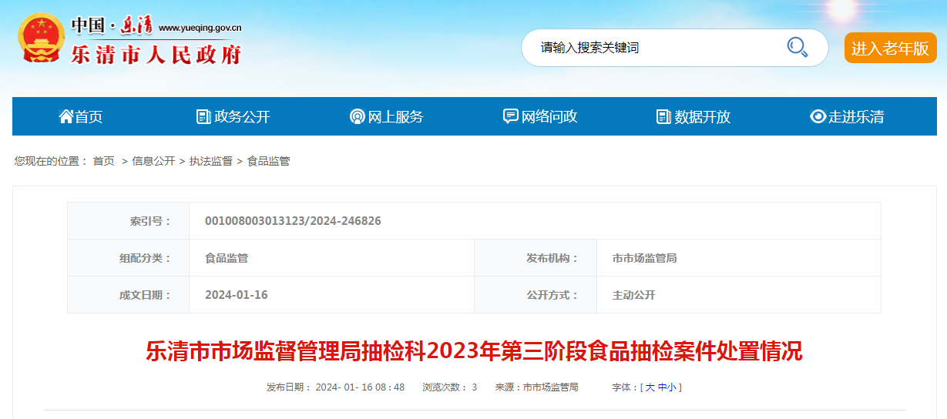
Task: Click the chat bubble icon beside 网络问政
Action: 510,116
